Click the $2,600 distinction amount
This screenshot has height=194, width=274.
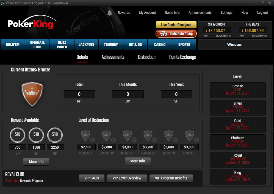click(x=86, y=147)
